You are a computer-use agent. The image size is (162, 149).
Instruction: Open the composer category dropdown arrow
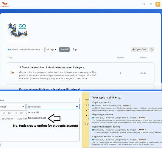23,107
